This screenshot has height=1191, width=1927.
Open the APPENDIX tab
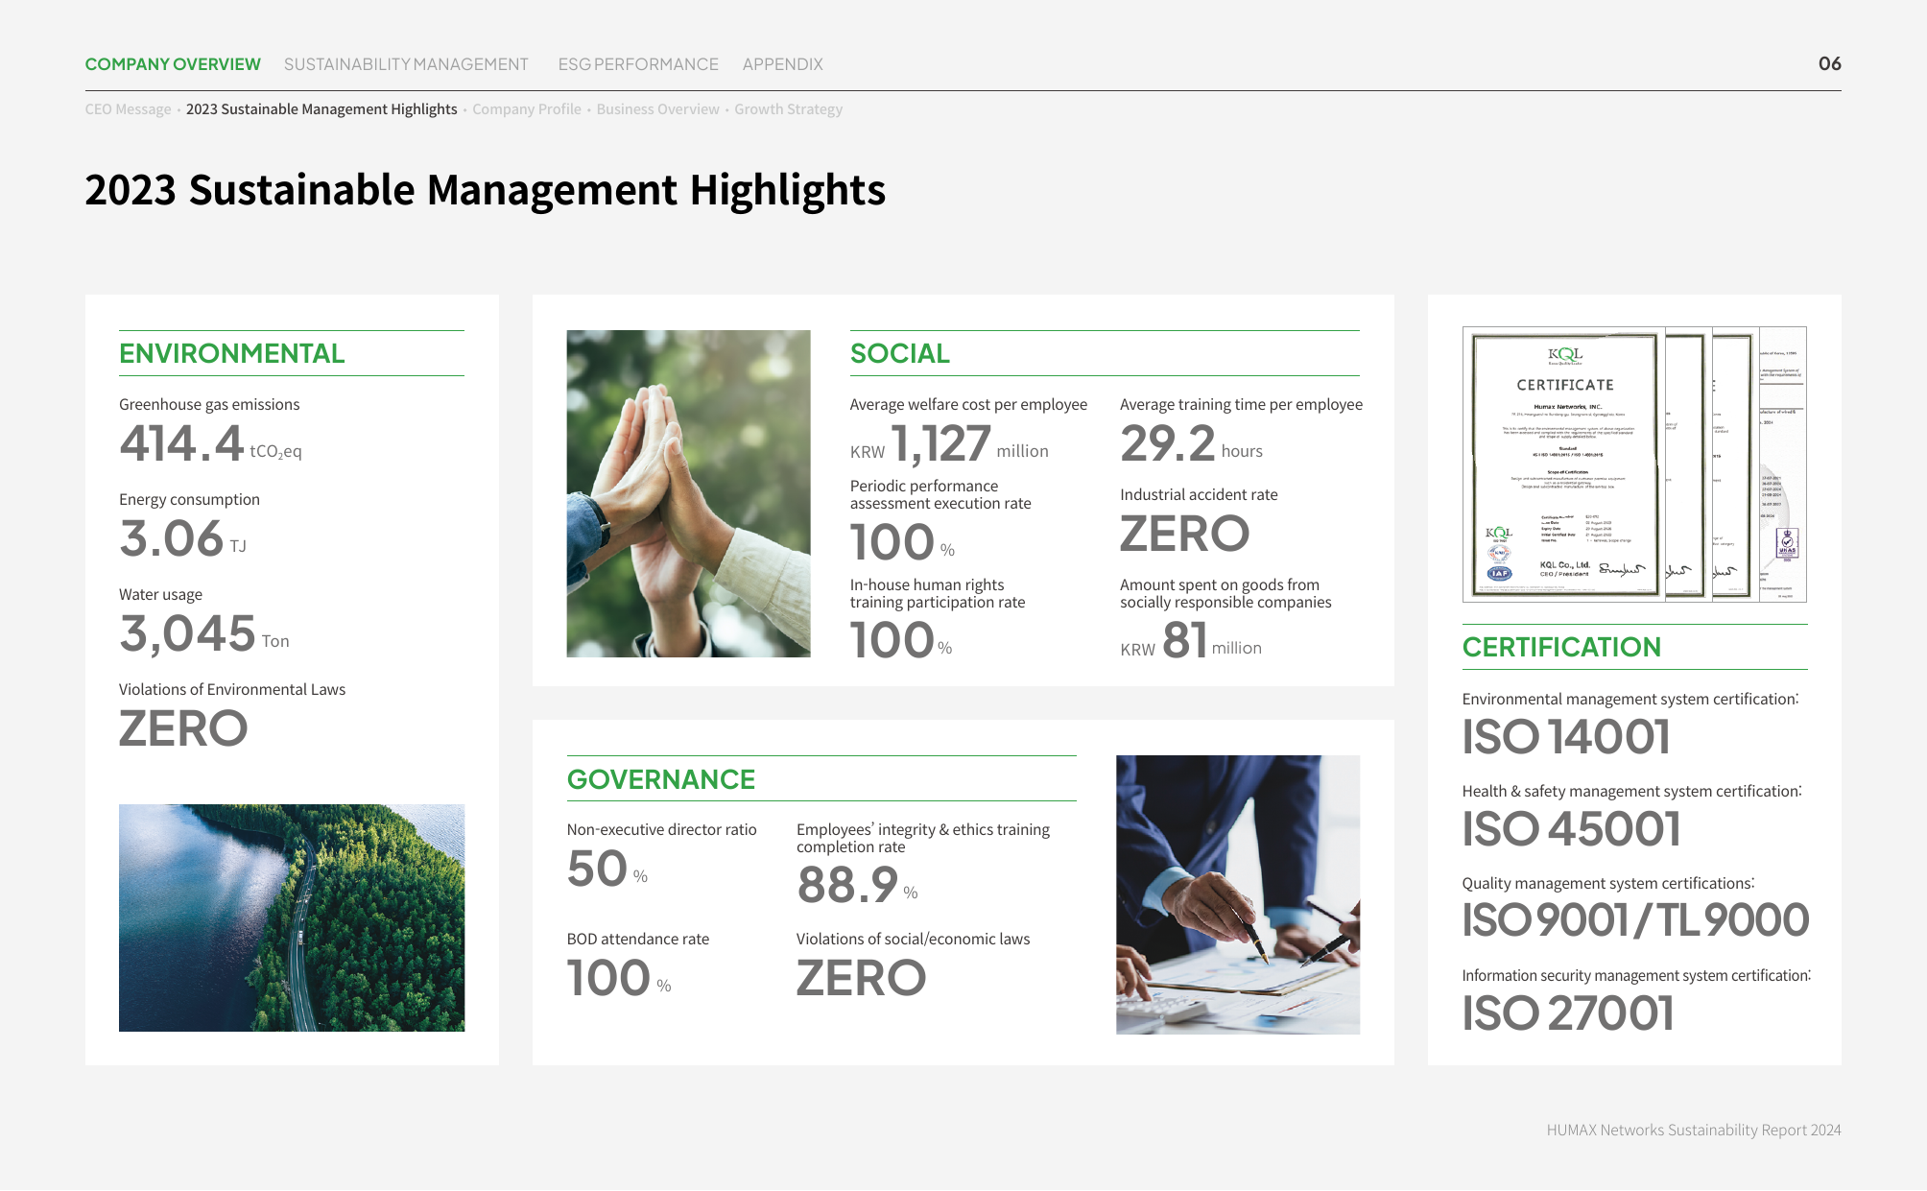(782, 64)
